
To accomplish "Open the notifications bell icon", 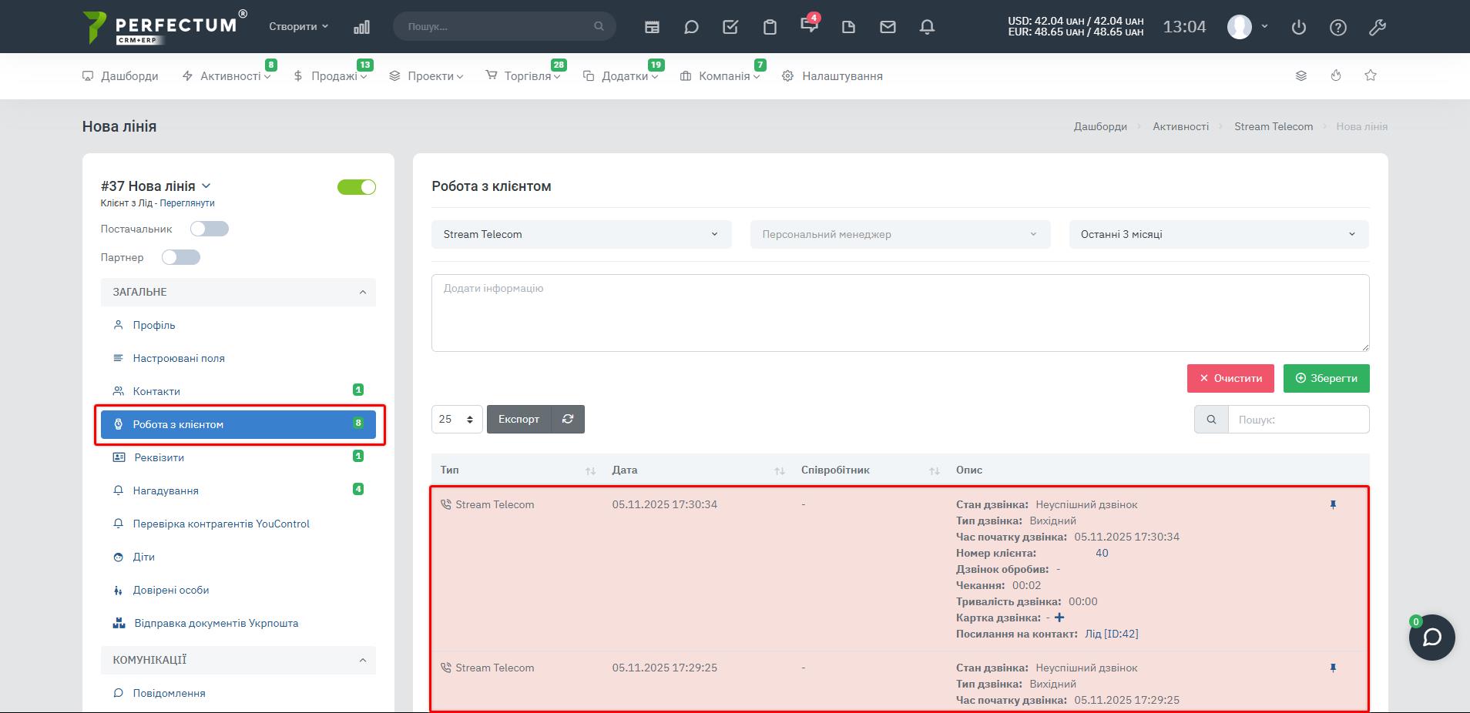I will pyautogui.click(x=927, y=27).
